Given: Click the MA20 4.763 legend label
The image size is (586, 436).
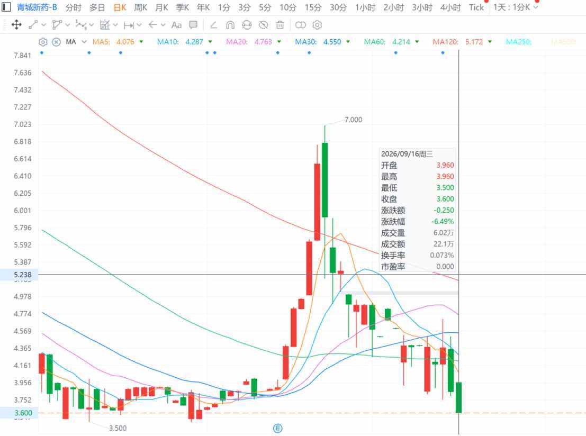Looking at the screenshot, I should click(249, 42).
